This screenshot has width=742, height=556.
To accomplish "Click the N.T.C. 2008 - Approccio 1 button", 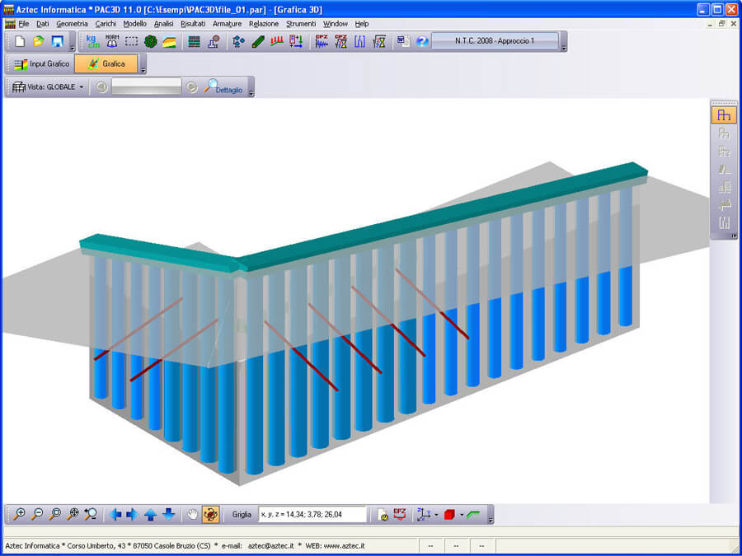I will pyautogui.click(x=495, y=41).
